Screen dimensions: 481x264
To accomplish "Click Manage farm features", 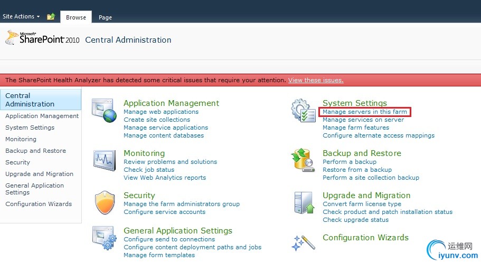I will 356,128.
